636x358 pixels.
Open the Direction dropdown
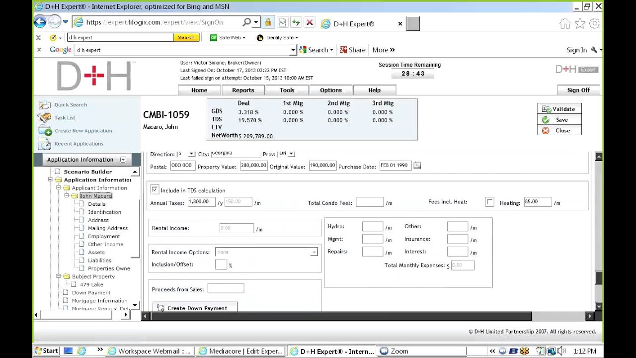(191, 154)
